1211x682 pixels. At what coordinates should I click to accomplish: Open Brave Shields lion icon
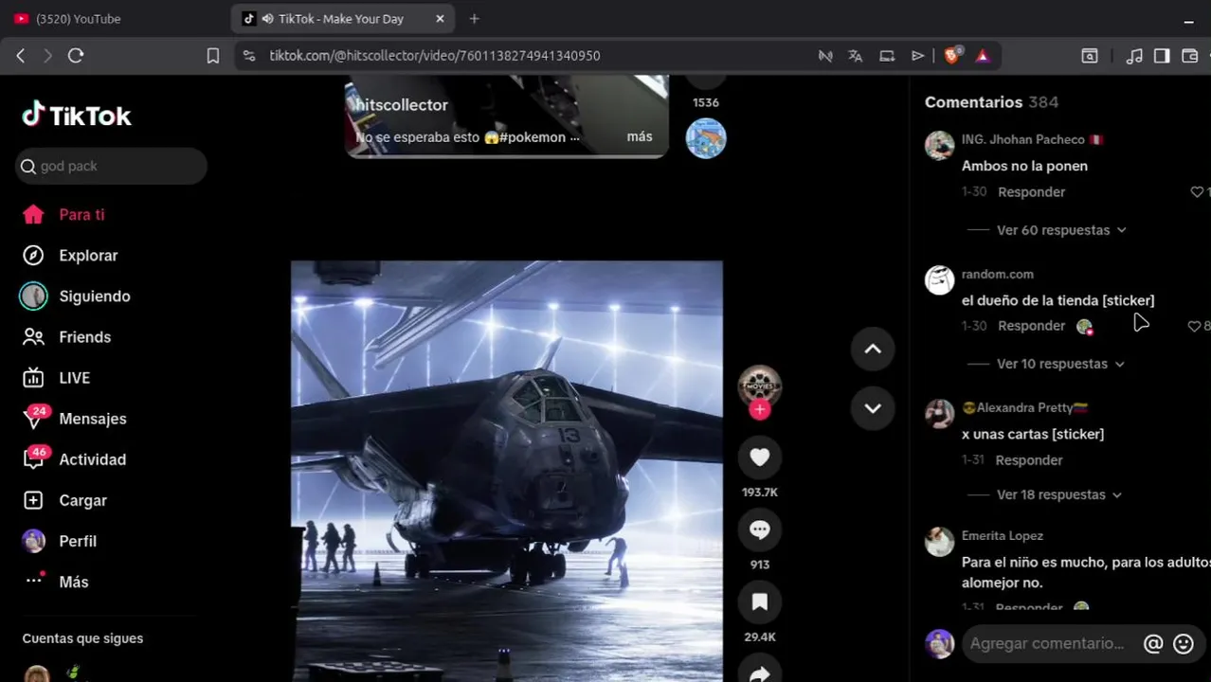click(x=952, y=55)
